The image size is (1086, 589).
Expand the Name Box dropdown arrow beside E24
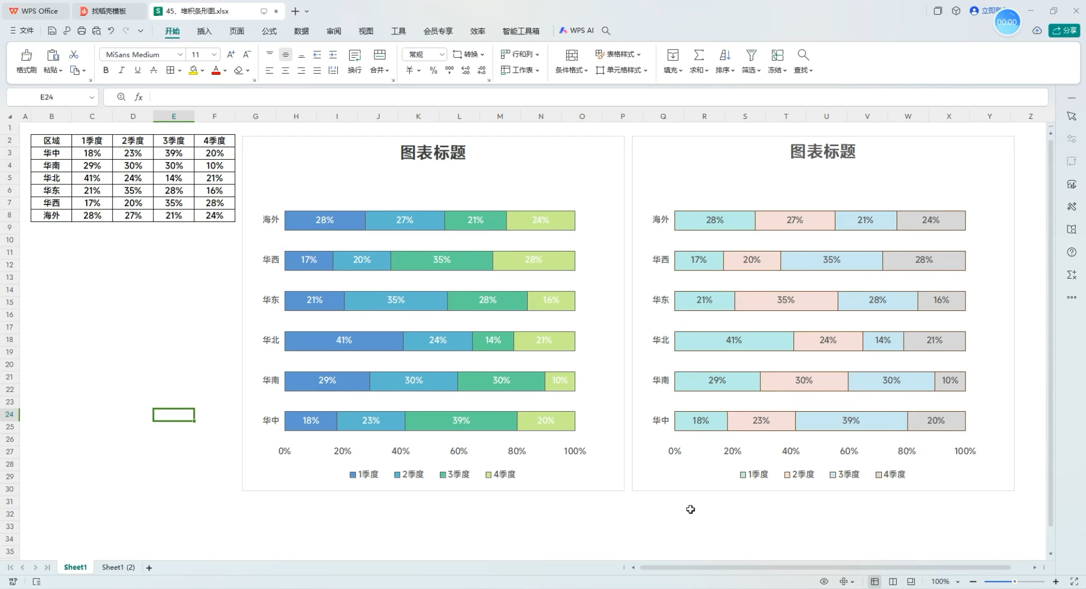pyautogui.click(x=92, y=97)
